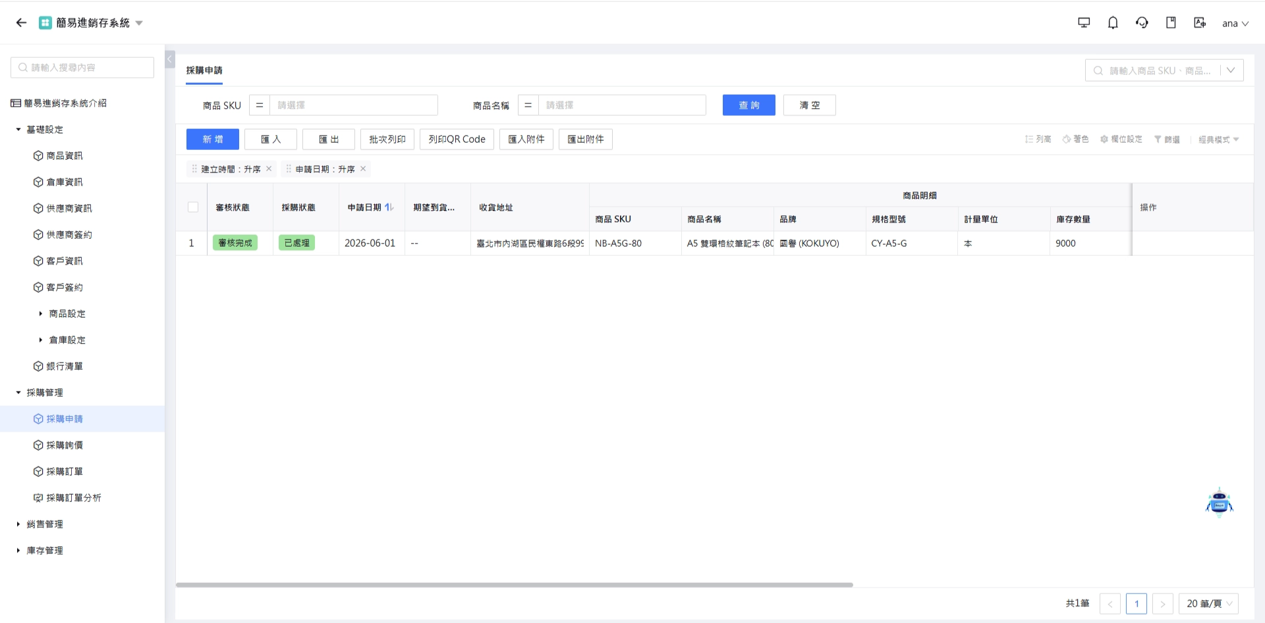Viewport: 1265px width, 623px height.
Task: Click the 匯出 button
Action: click(329, 139)
